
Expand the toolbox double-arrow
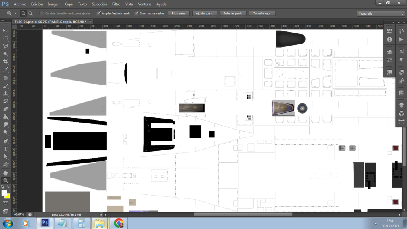click(2, 21)
